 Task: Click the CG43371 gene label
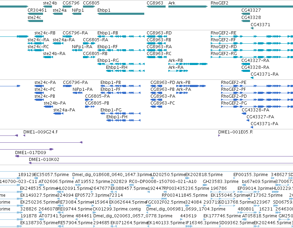[260, 25]
